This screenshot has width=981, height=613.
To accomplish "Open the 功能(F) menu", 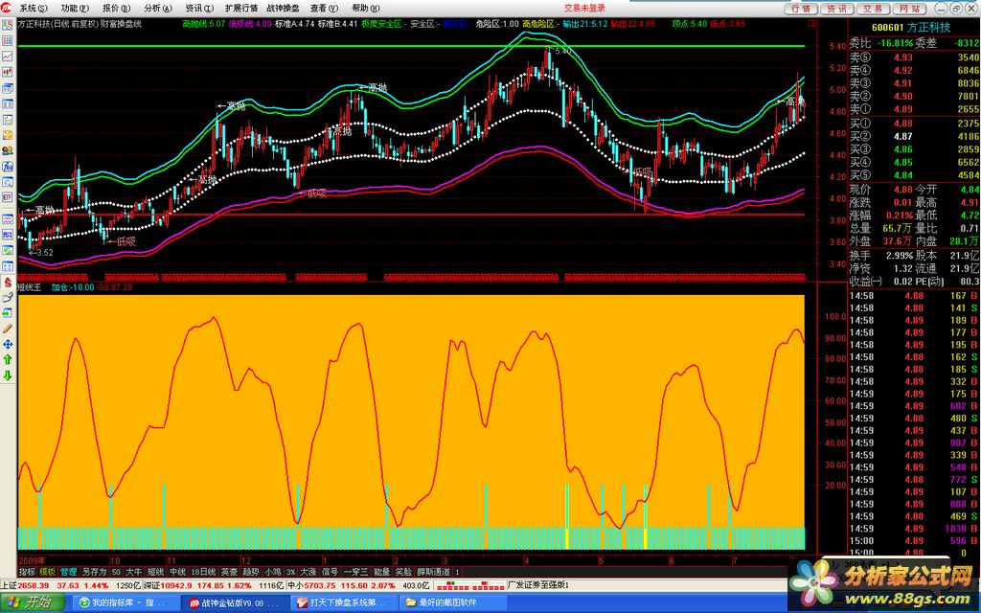I will click(x=75, y=8).
